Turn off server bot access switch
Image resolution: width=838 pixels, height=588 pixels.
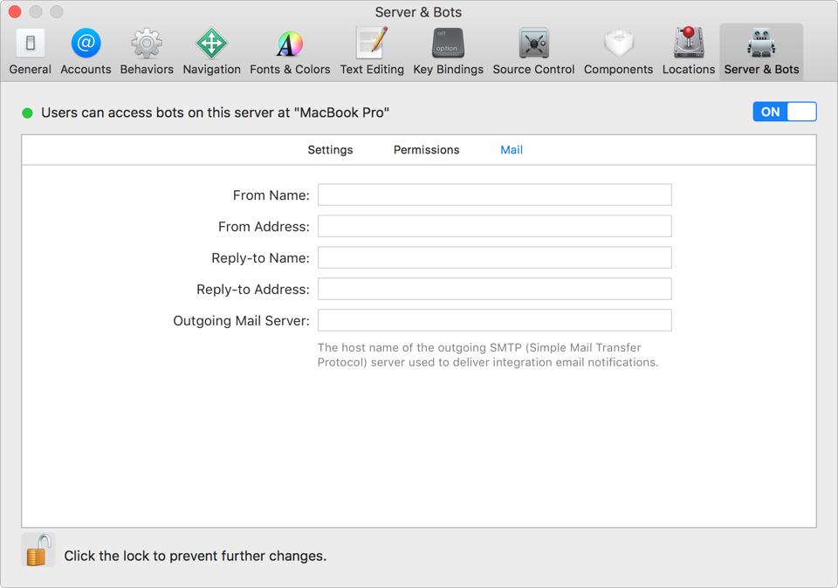784,111
